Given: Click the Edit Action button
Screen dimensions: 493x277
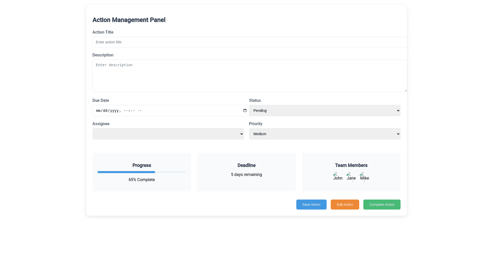Looking at the screenshot, I should 345,204.
